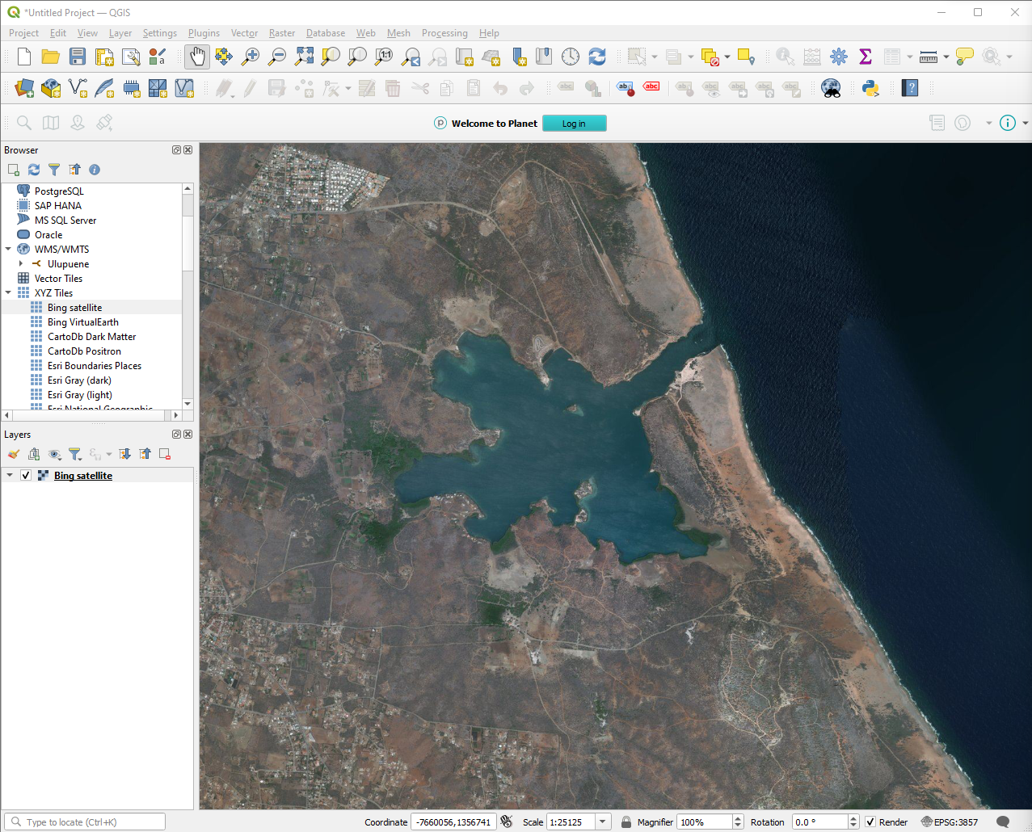Toggle the scale lock icon beside Magnifier
1032x832 pixels.
tap(626, 822)
